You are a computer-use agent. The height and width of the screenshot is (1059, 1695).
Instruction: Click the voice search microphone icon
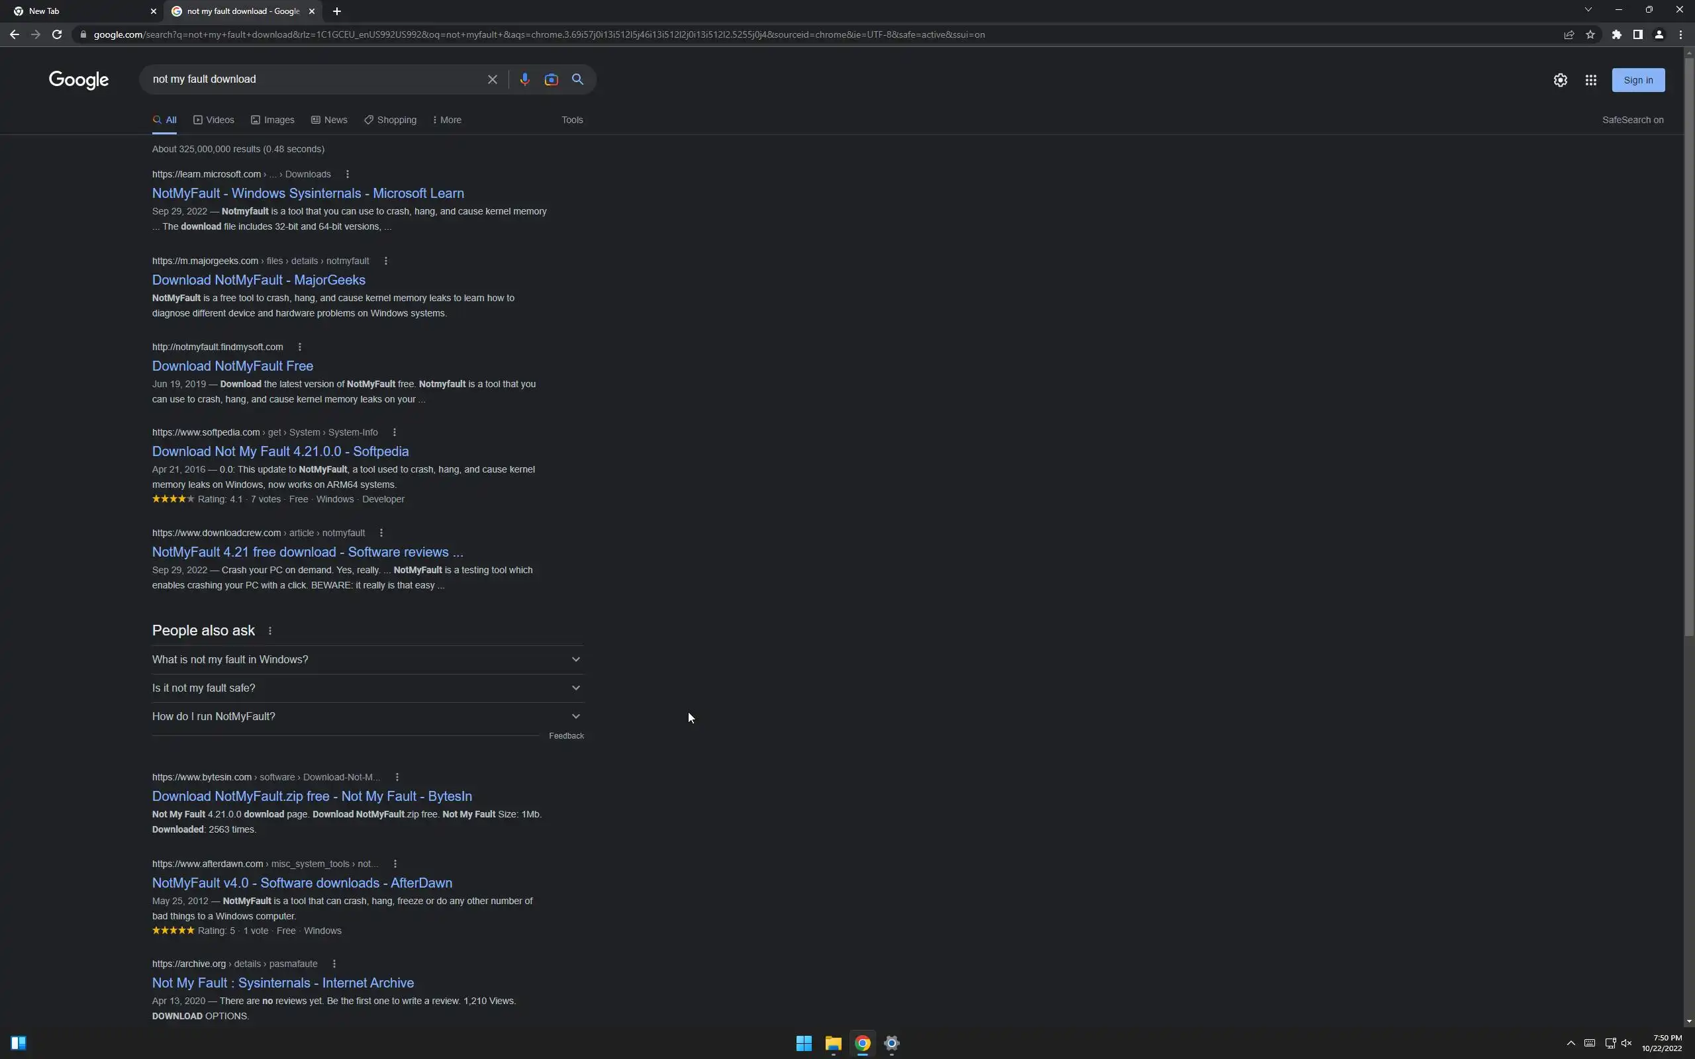pos(524,80)
